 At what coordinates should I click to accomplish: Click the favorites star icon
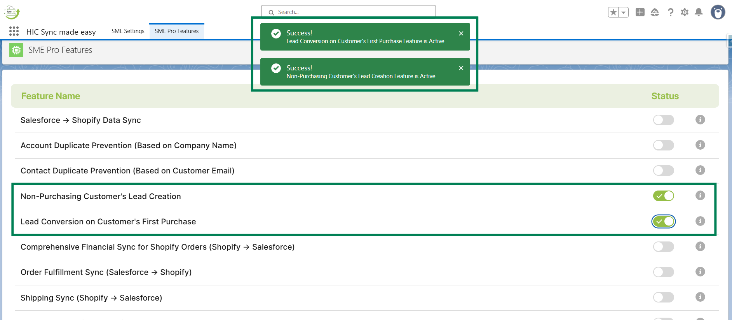[613, 12]
